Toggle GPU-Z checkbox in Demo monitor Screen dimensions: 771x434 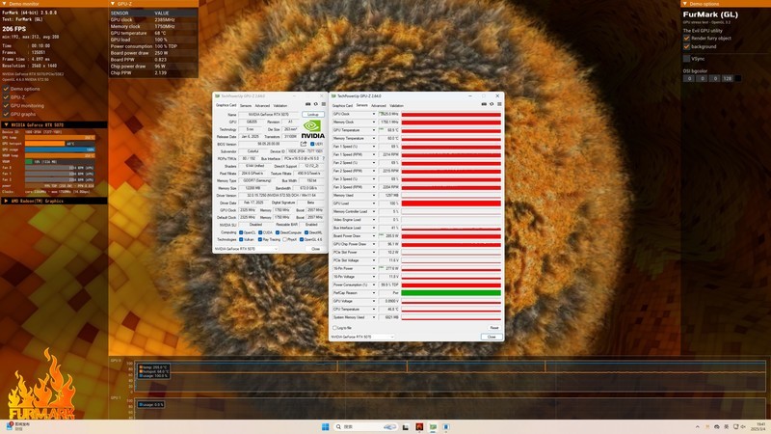(x=6, y=97)
